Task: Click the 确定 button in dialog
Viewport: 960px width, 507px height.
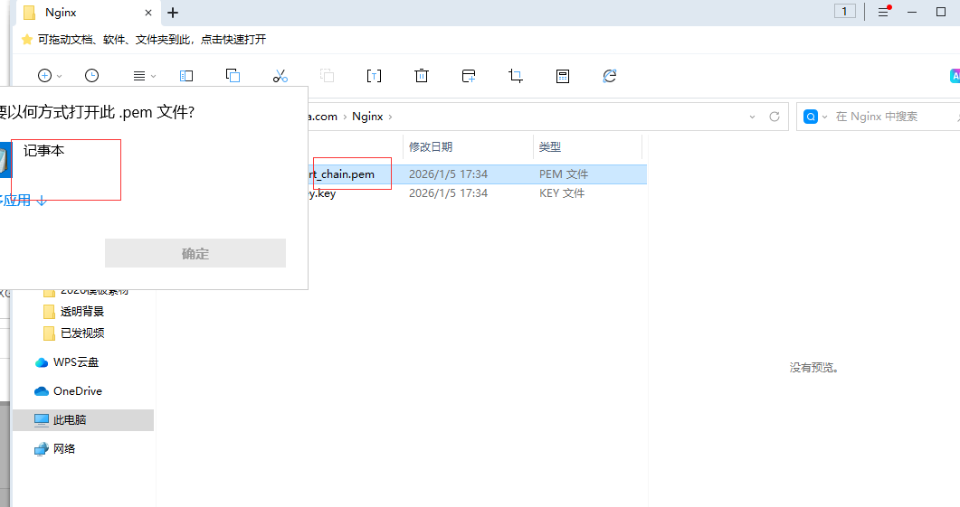Action: 195,254
